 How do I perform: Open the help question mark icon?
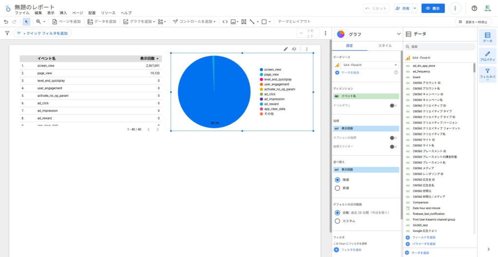[x=474, y=8]
